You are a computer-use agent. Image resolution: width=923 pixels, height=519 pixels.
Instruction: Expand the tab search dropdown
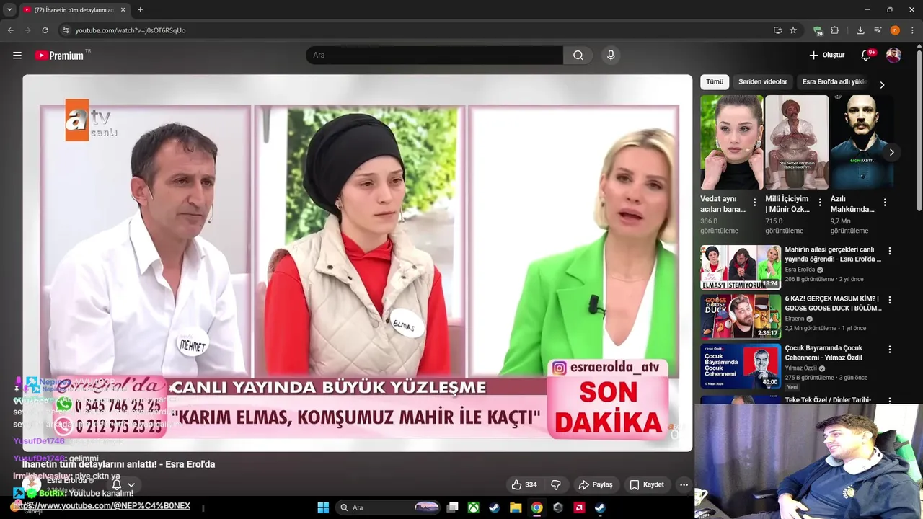pos(9,10)
